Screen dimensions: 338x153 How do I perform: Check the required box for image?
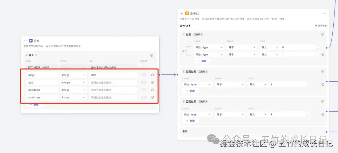click(x=144, y=75)
